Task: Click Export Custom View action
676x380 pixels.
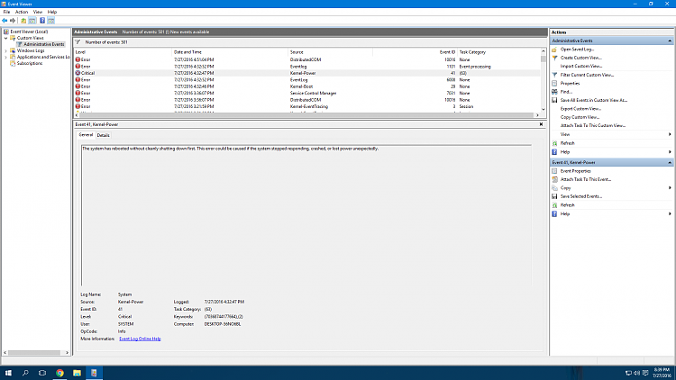Action: click(x=580, y=109)
